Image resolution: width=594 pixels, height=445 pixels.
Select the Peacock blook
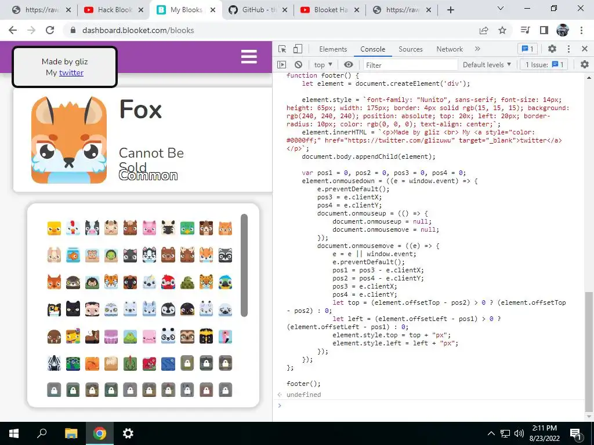point(73,363)
